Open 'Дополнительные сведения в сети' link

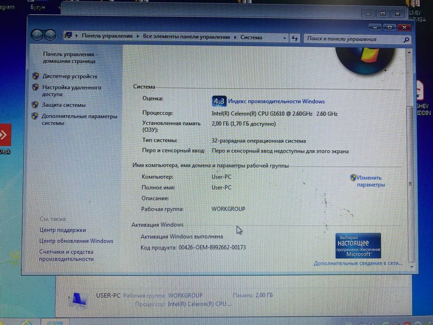tap(358, 263)
